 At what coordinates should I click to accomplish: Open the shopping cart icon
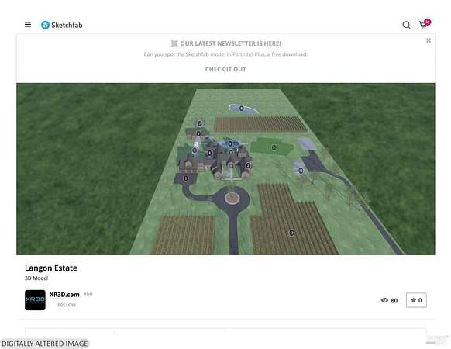[423, 25]
